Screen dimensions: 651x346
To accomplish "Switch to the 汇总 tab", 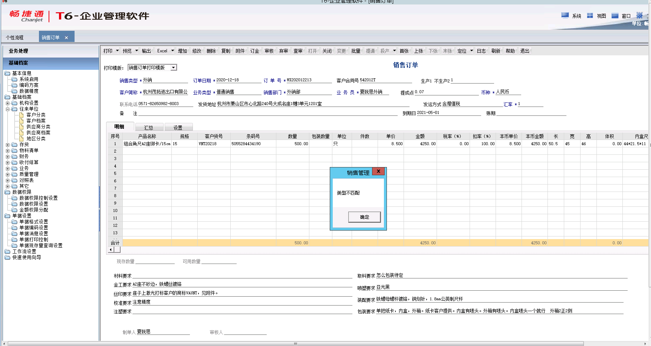I will (x=148, y=127).
